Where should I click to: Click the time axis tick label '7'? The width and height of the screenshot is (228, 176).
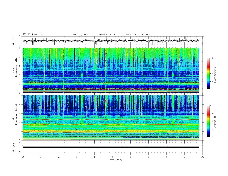tap(149, 157)
